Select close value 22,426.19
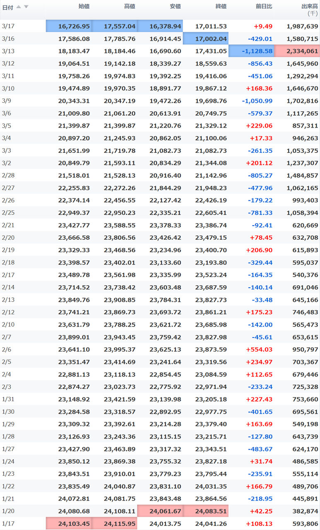 pyautogui.click(x=211, y=200)
